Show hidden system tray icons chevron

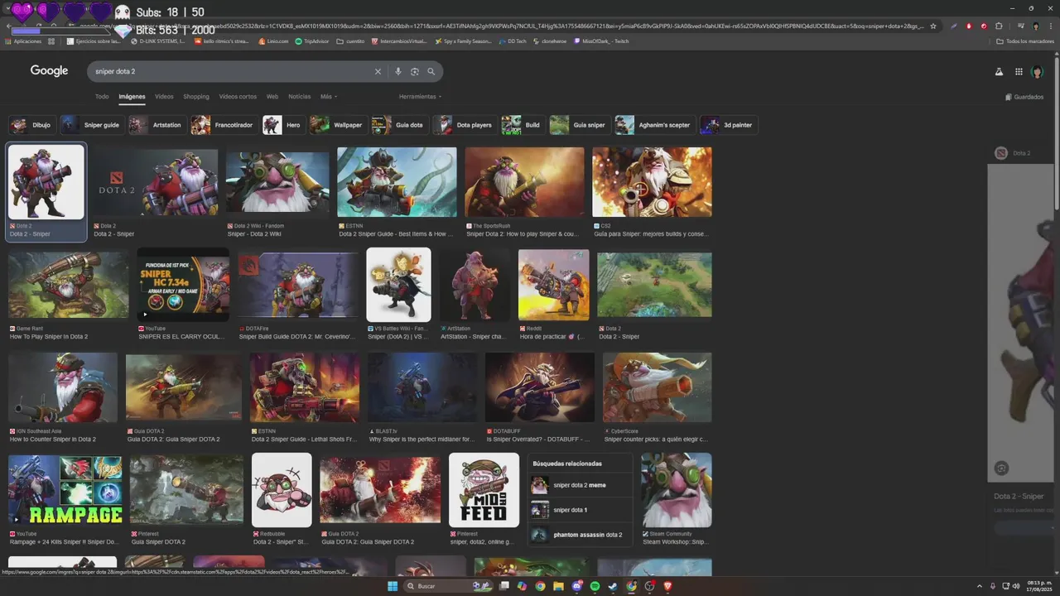tap(980, 586)
